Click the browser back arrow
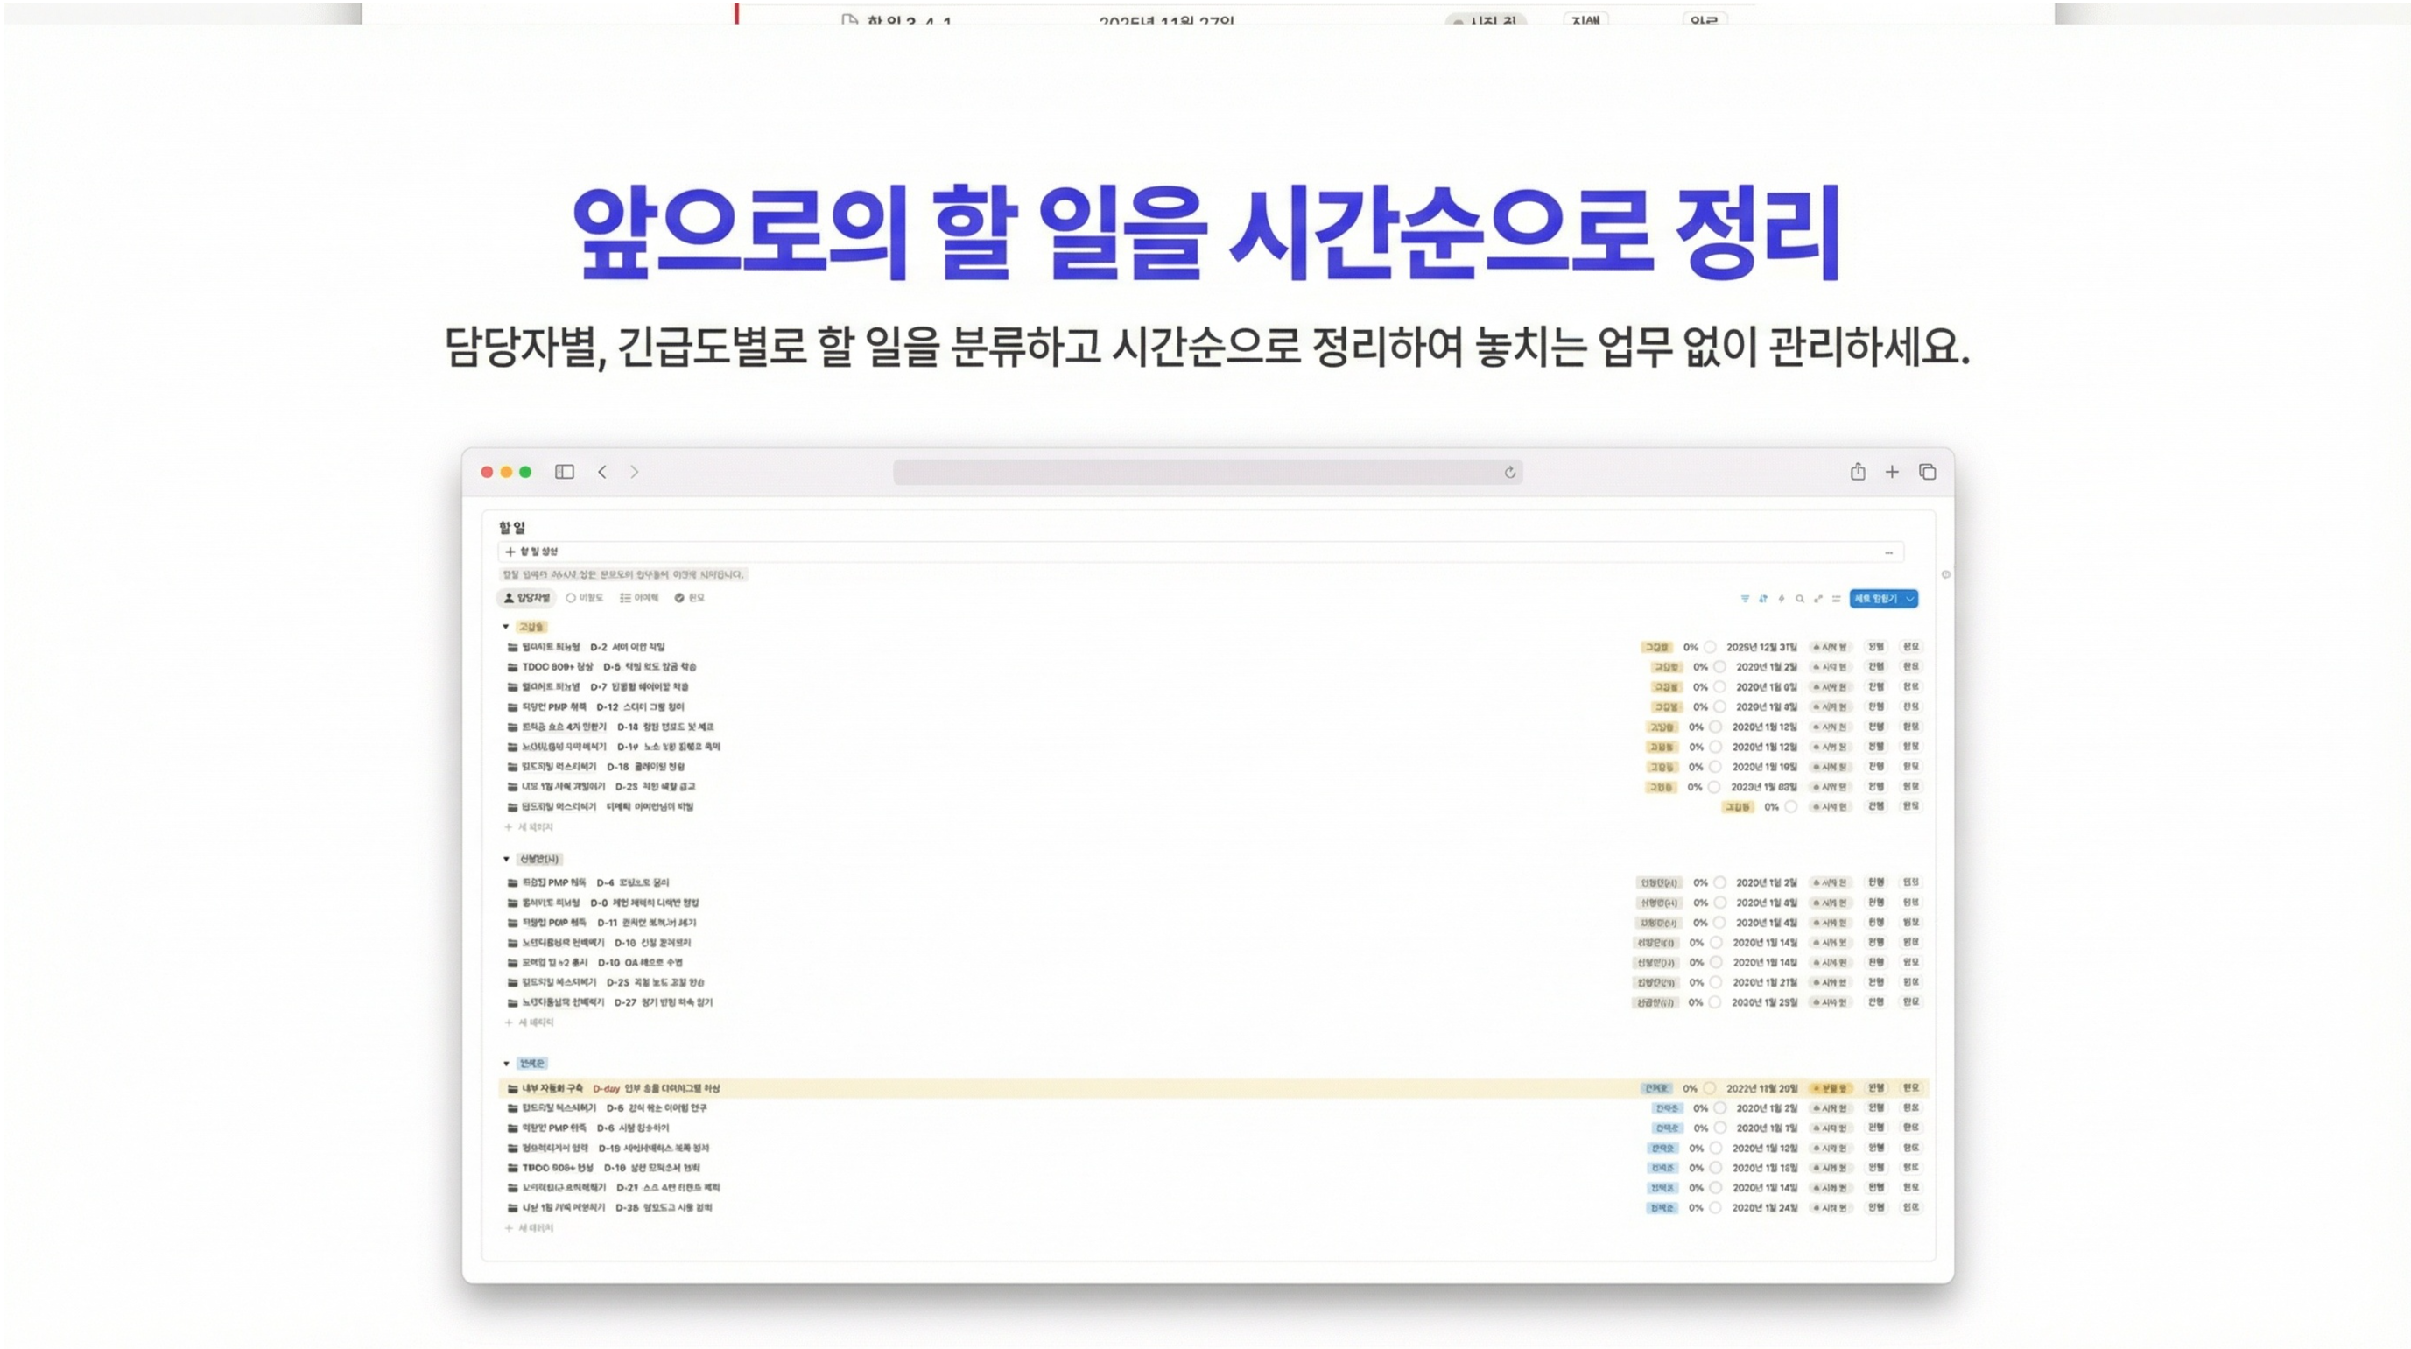This screenshot has width=2411, height=1349. [601, 472]
